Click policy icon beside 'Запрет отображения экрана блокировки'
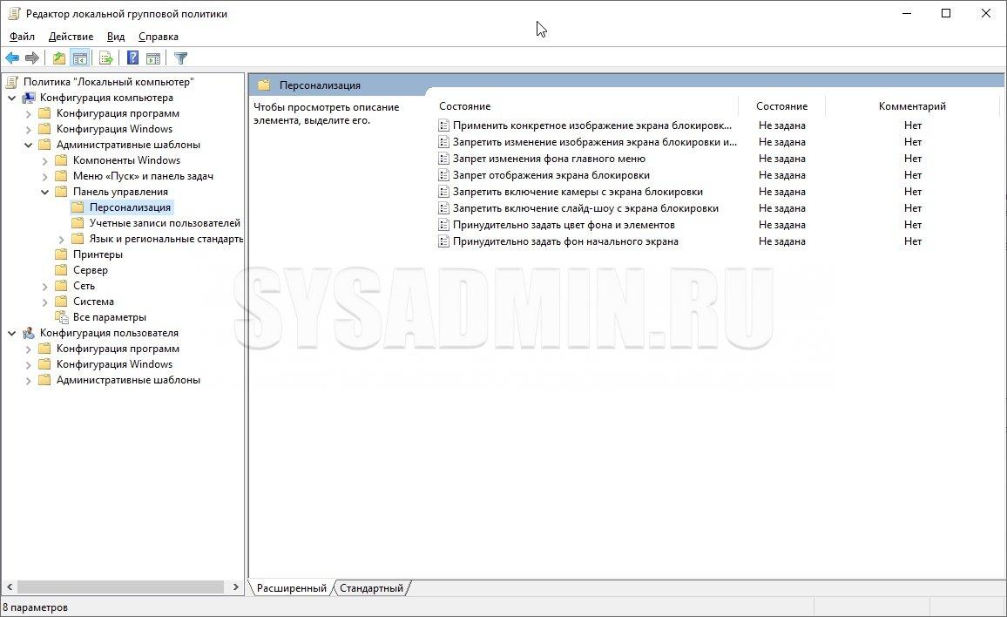This screenshot has height=617, width=1007. point(443,175)
